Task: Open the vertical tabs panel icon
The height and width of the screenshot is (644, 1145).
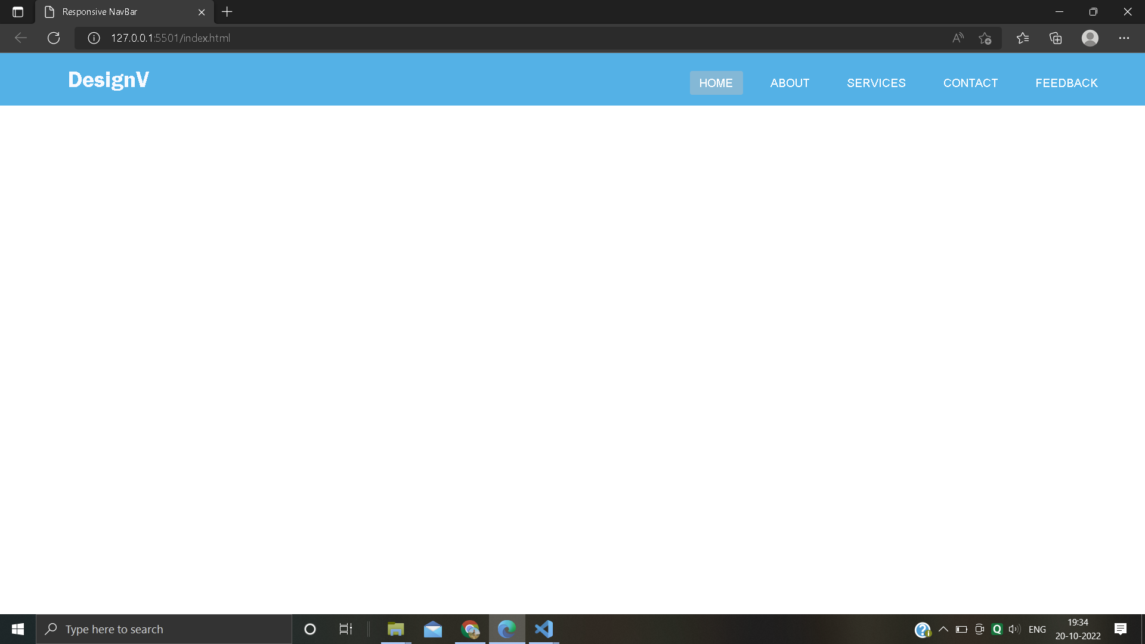Action: (17, 11)
